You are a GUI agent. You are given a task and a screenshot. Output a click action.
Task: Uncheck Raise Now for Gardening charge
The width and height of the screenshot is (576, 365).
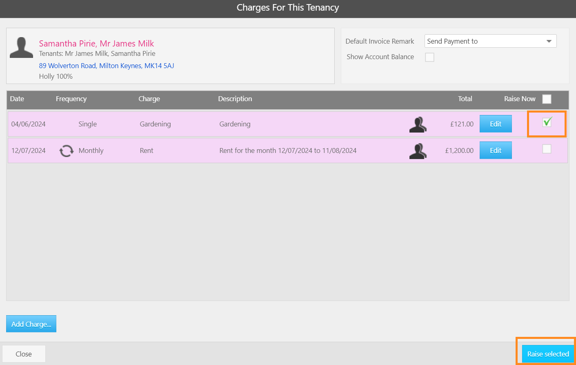547,122
